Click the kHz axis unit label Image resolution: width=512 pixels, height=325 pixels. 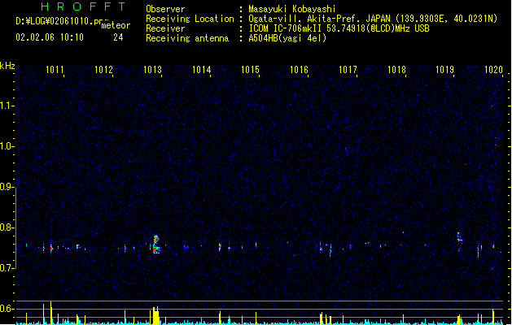(x=7, y=66)
